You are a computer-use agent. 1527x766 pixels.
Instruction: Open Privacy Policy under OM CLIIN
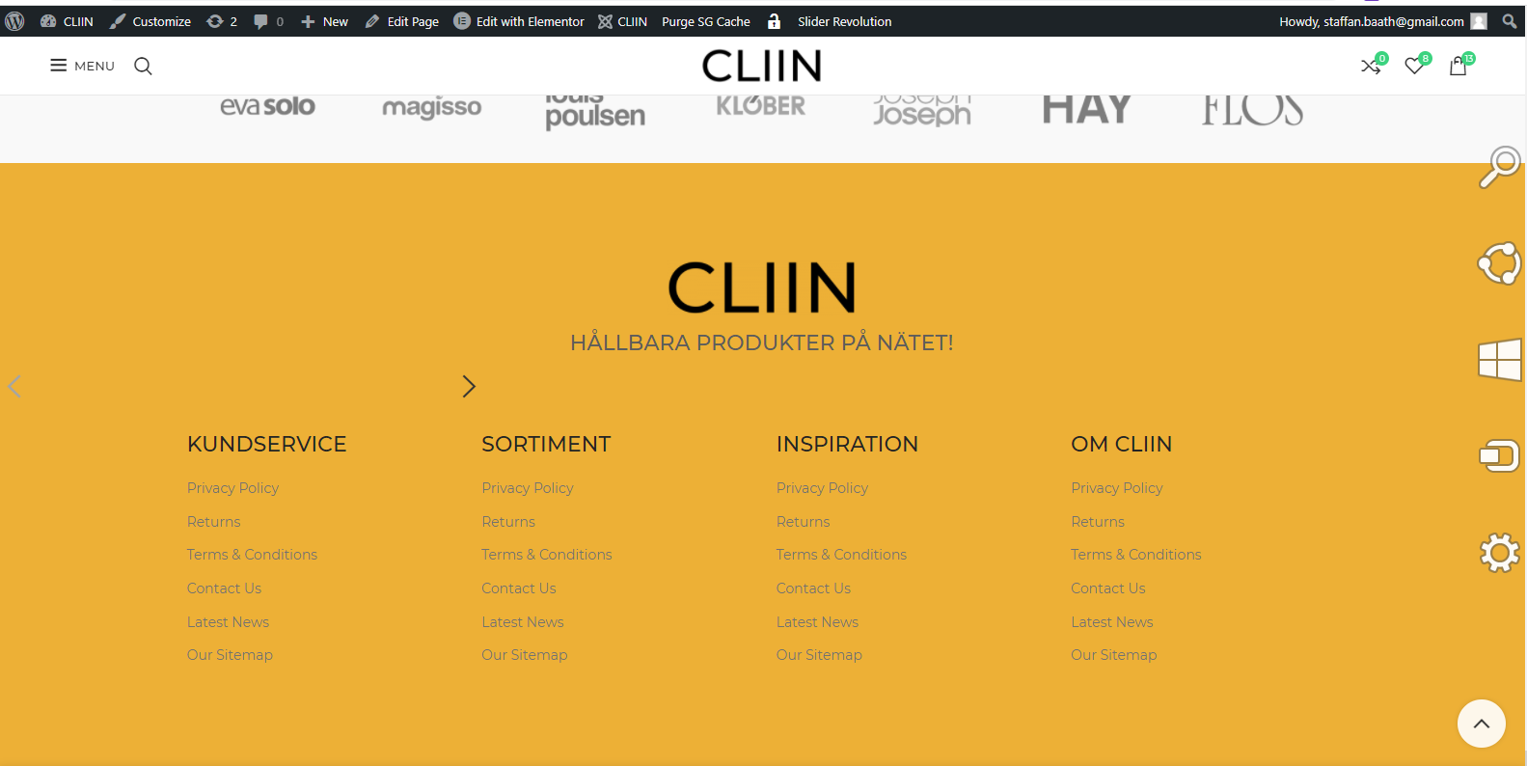coord(1117,488)
